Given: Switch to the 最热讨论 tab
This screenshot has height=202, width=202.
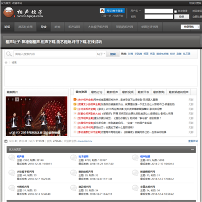Looking at the screenshot, I should coord(97,92).
